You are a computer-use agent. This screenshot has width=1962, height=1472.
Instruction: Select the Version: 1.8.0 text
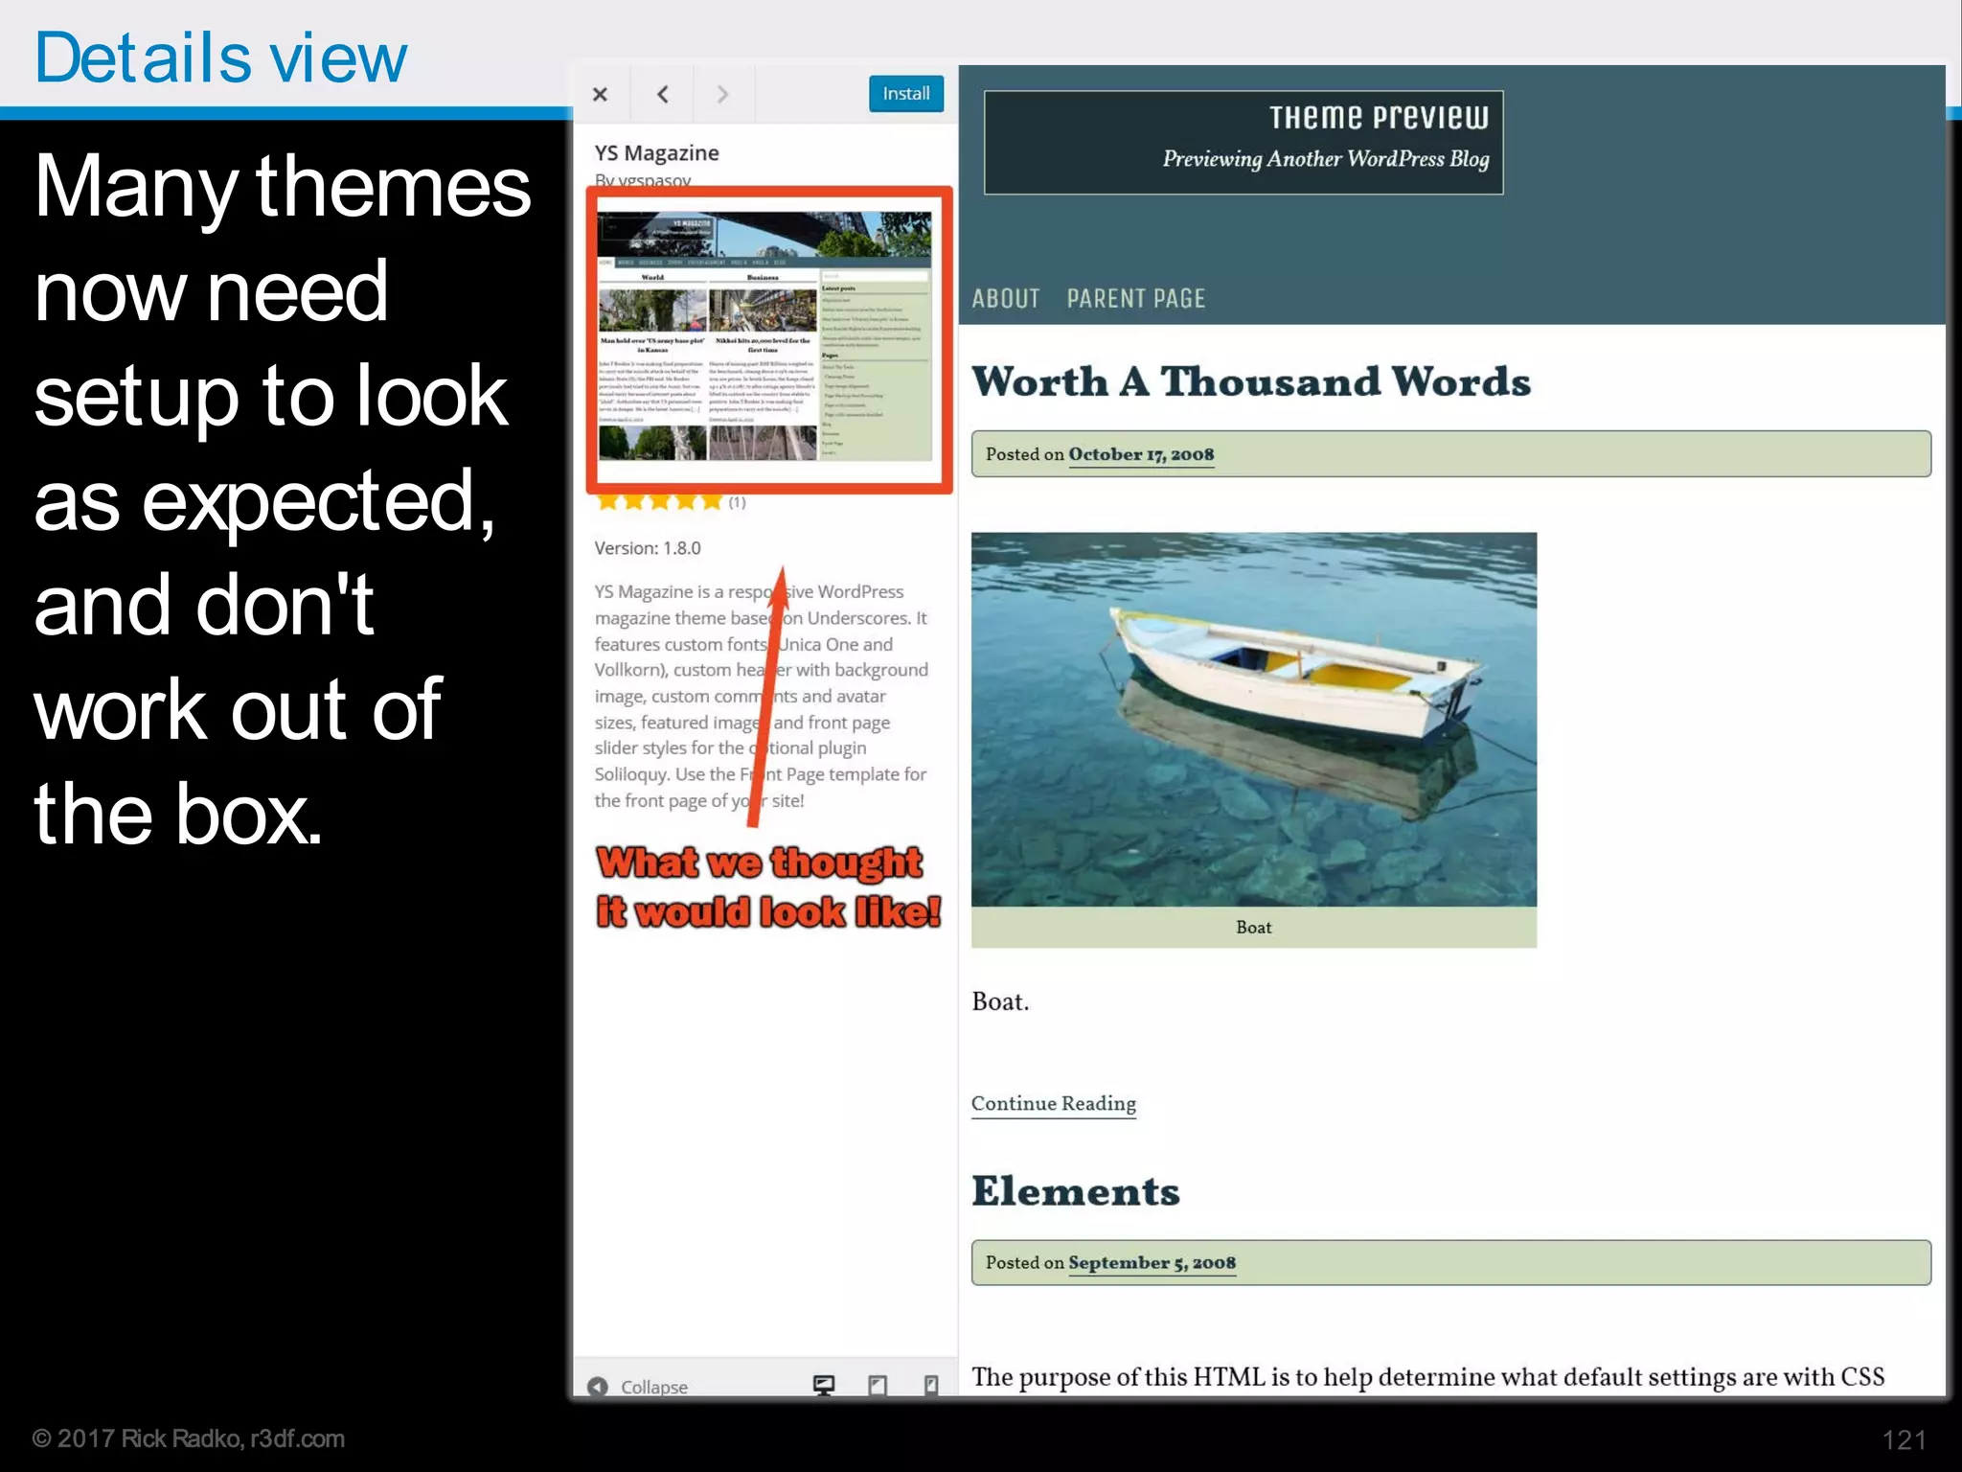(648, 548)
